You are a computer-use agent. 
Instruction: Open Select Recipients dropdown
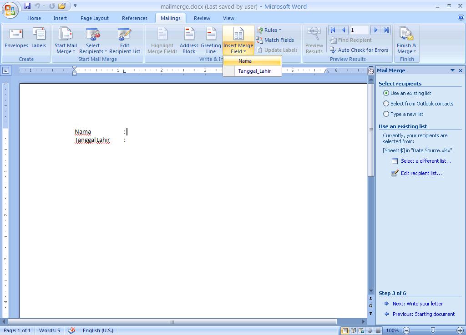[93, 40]
